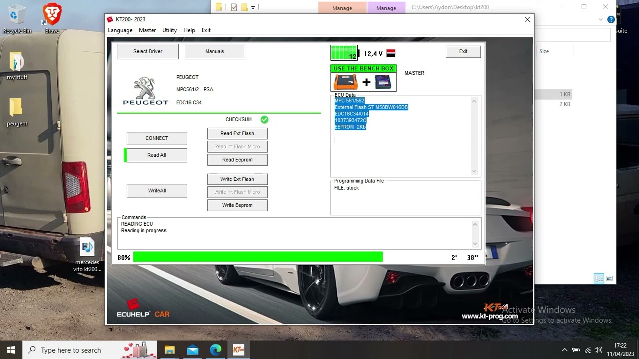Select the 'my stuff' desktop folder
Viewport: 639px width, 359px height.
(x=17, y=66)
